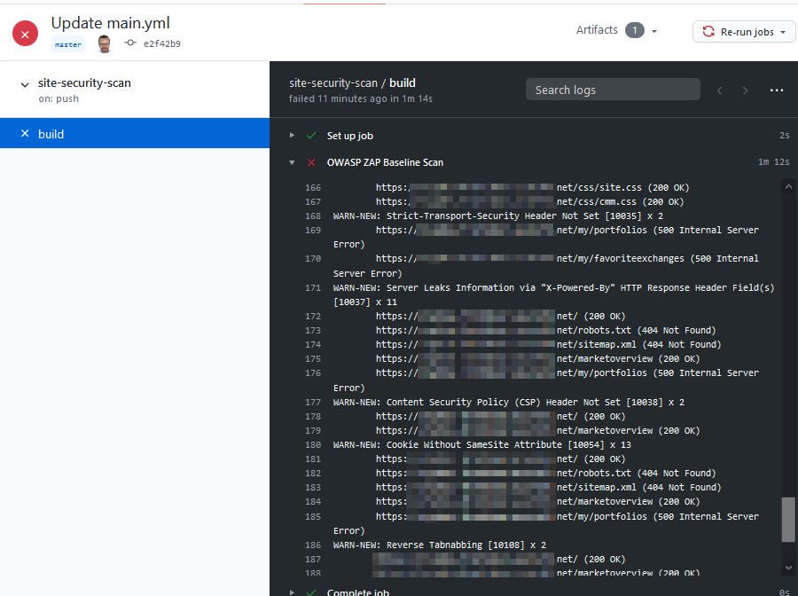Click the author avatar thumbnail
This screenshot has height=596, width=798.
point(105,43)
